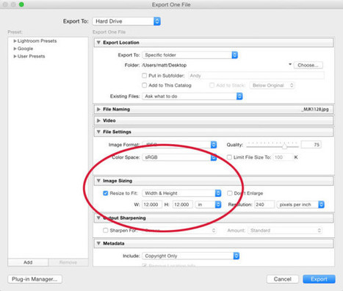Enable Sharpen For checkbox
The height and width of the screenshot is (291, 343).
(106, 230)
